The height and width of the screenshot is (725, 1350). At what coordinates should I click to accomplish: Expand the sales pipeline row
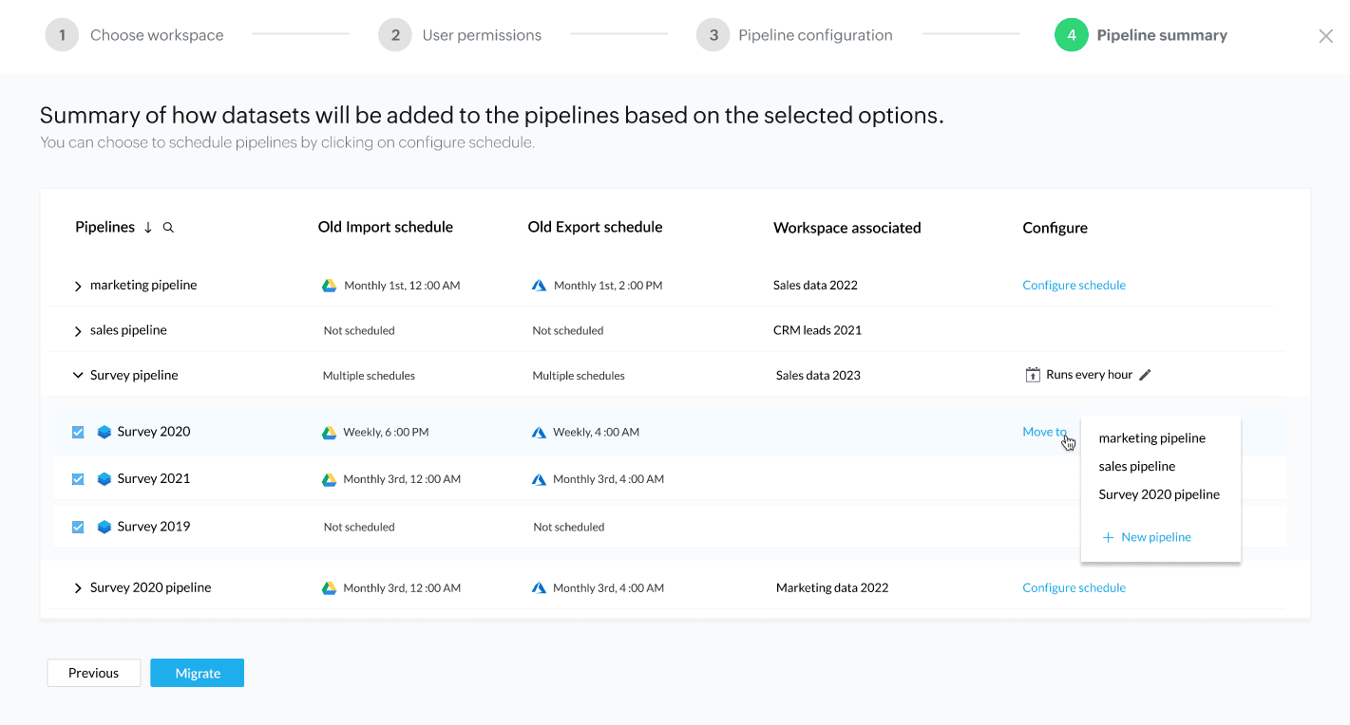pos(78,331)
